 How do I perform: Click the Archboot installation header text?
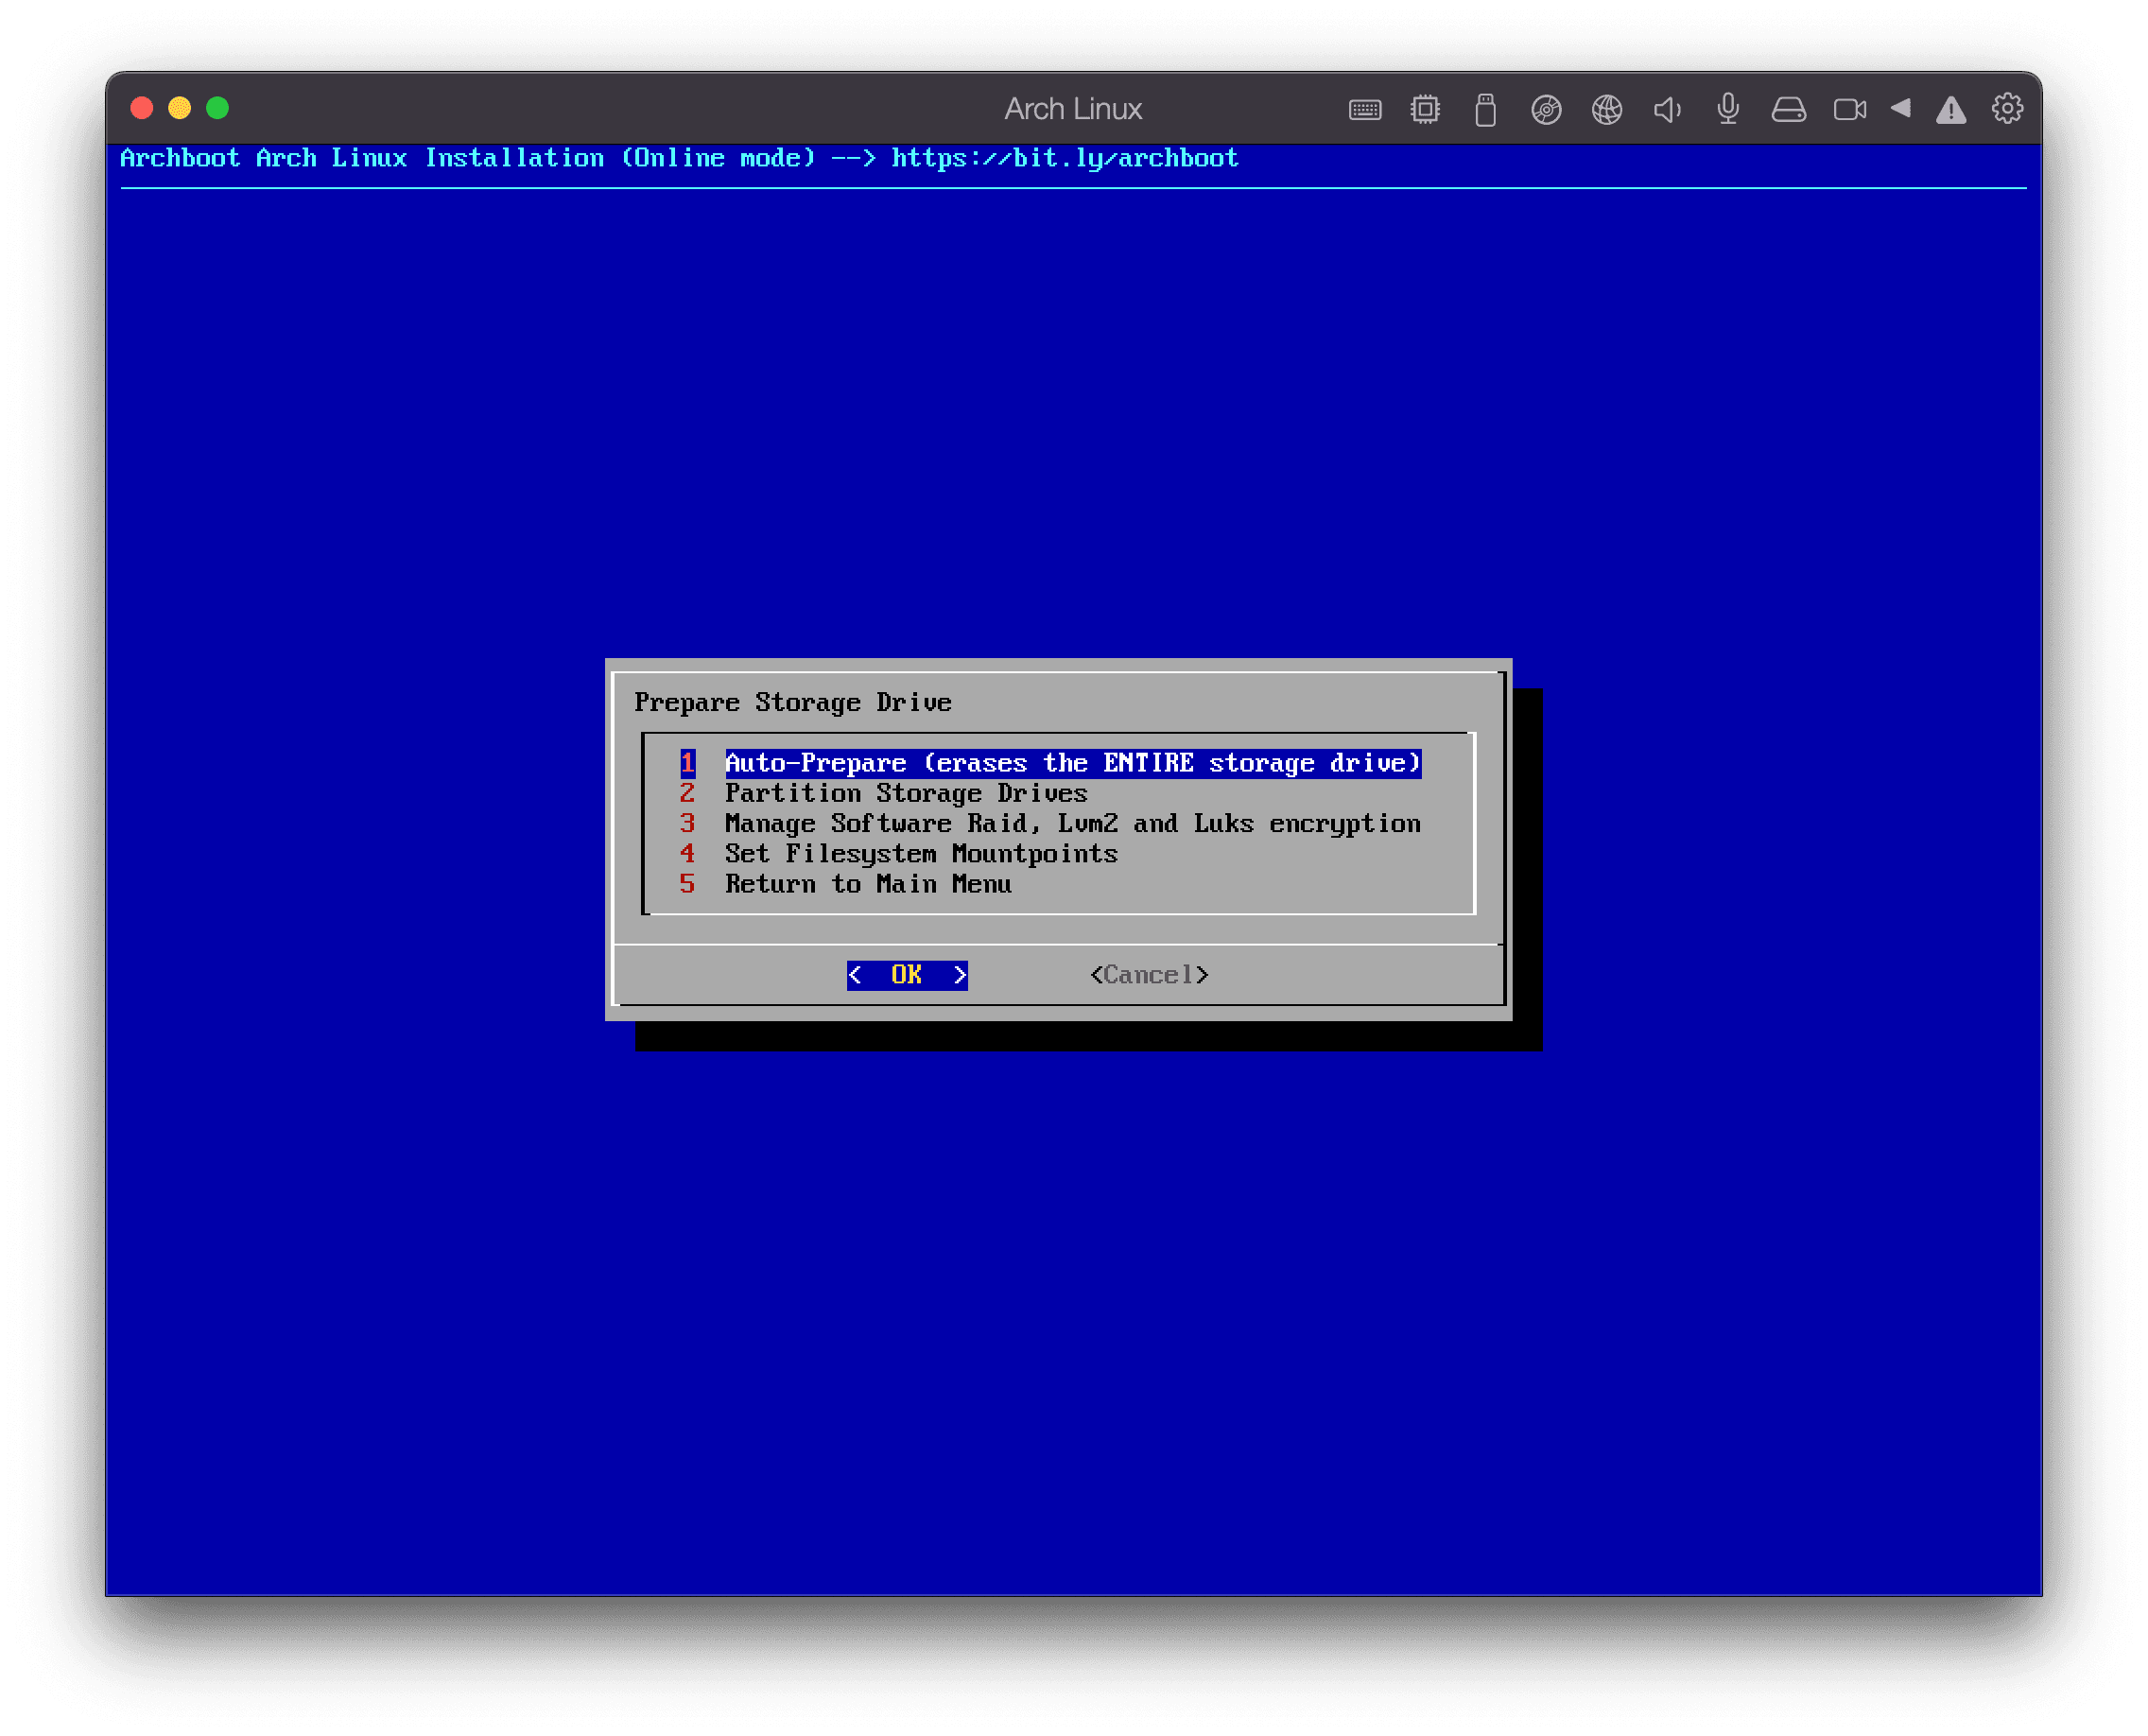click(x=679, y=158)
